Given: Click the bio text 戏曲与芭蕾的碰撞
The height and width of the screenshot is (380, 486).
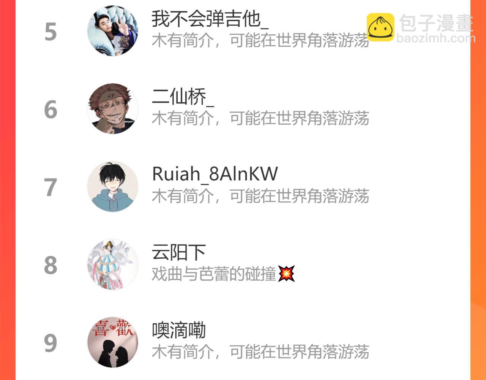Looking at the screenshot, I should click(214, 274).
